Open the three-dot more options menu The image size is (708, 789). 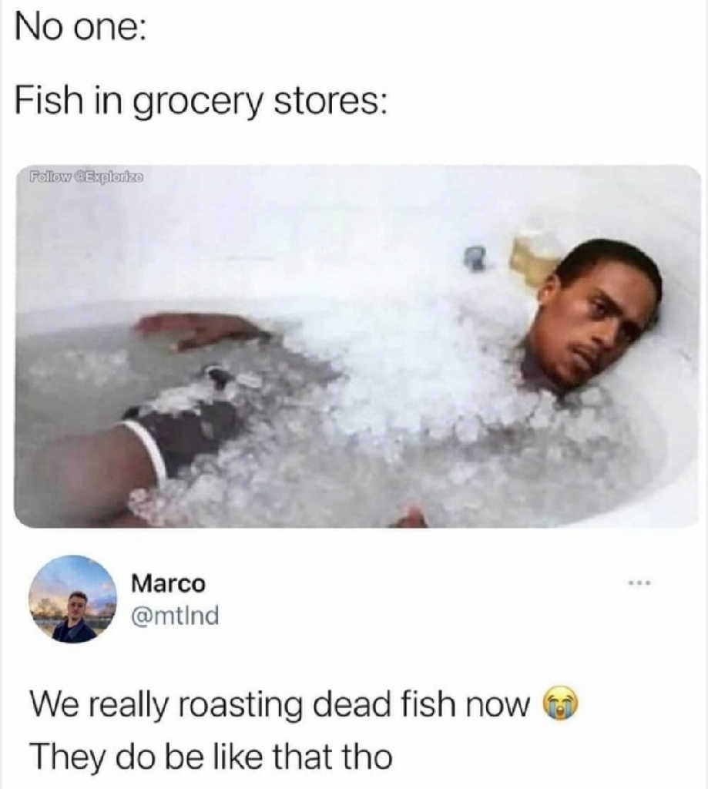[x=639, y=583]
